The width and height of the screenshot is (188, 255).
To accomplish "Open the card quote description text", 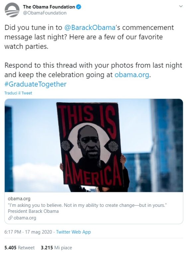I will point(87,205).
